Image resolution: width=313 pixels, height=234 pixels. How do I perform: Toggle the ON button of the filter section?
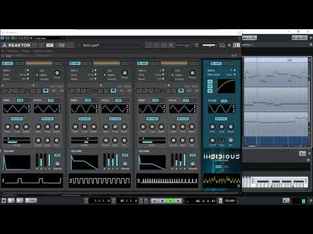(x=216, y=64)
